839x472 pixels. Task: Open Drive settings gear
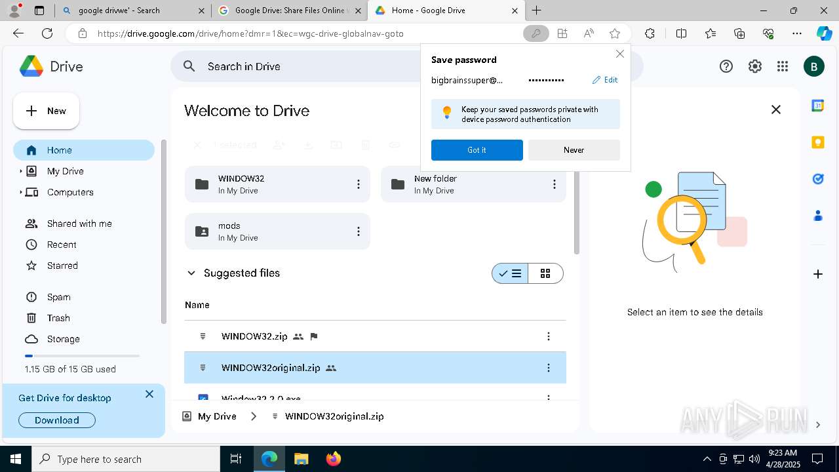[x=755, y=66]
